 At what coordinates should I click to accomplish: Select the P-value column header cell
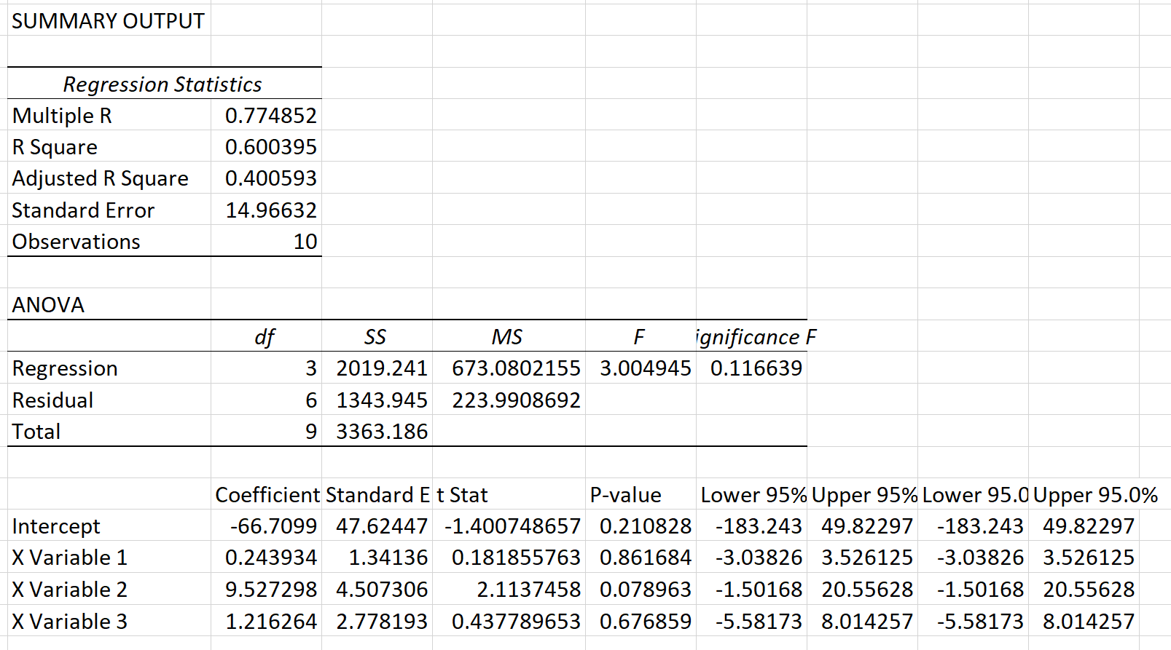coord(625,495)
